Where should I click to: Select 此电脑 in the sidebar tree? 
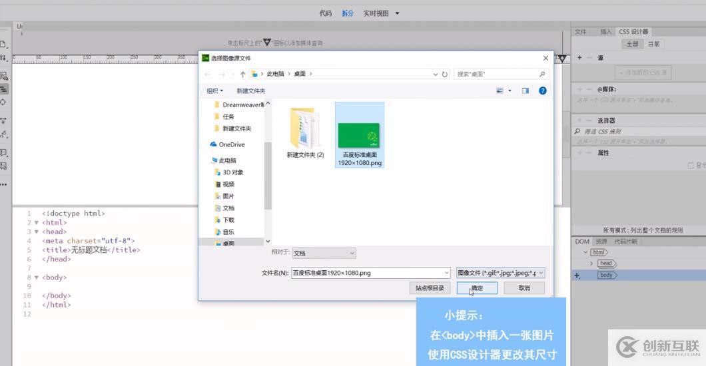[x=224, y=160]
